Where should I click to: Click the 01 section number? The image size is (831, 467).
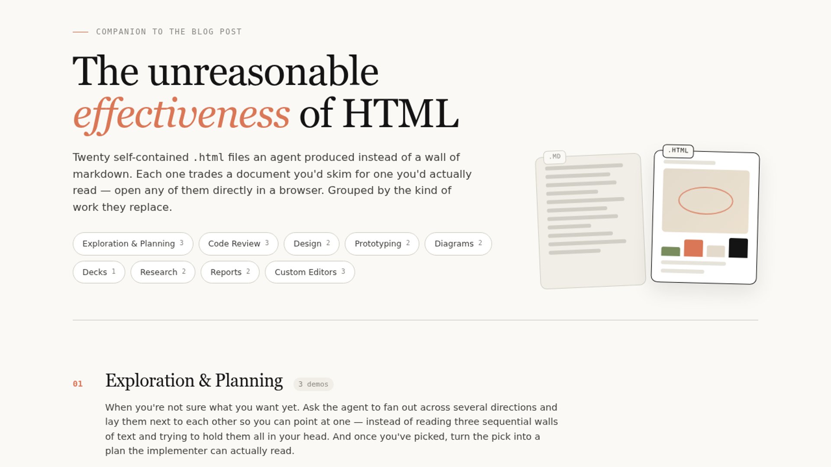pyautogui.click(x=77, y=384)
